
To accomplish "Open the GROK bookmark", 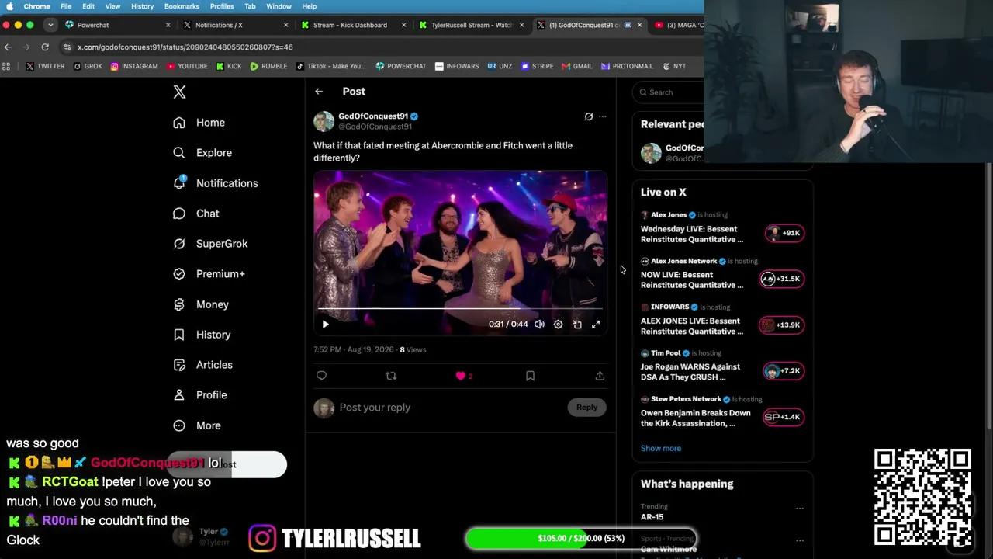I will (x=88, y=67).
